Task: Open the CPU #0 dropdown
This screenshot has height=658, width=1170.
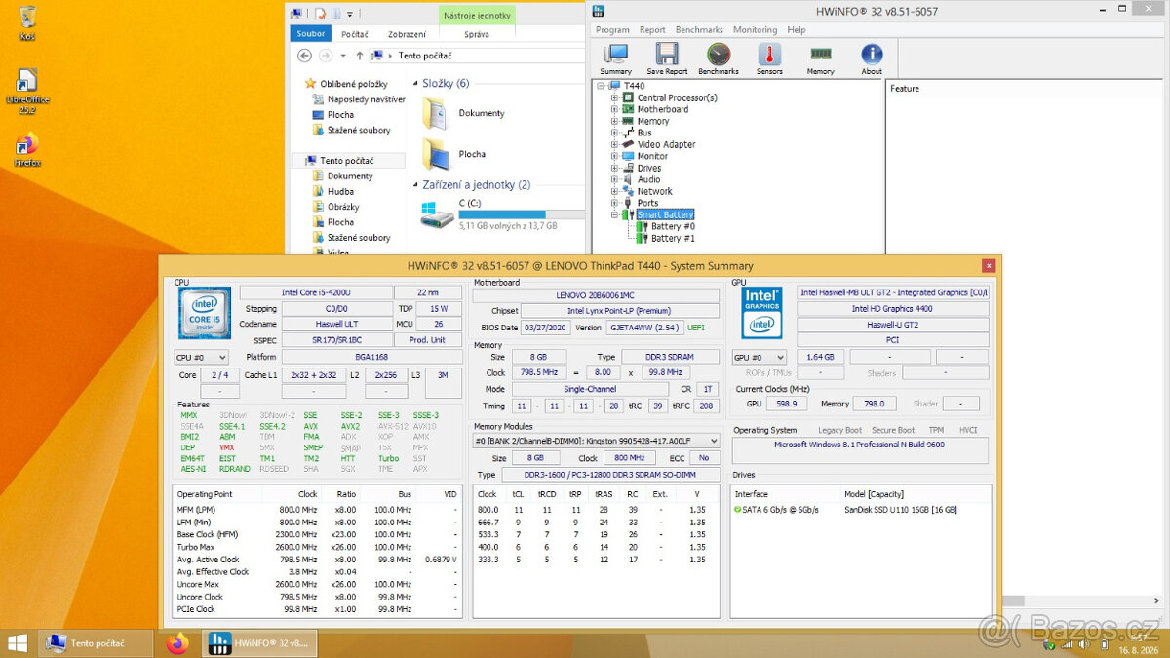Action: [x=201, y=358]
